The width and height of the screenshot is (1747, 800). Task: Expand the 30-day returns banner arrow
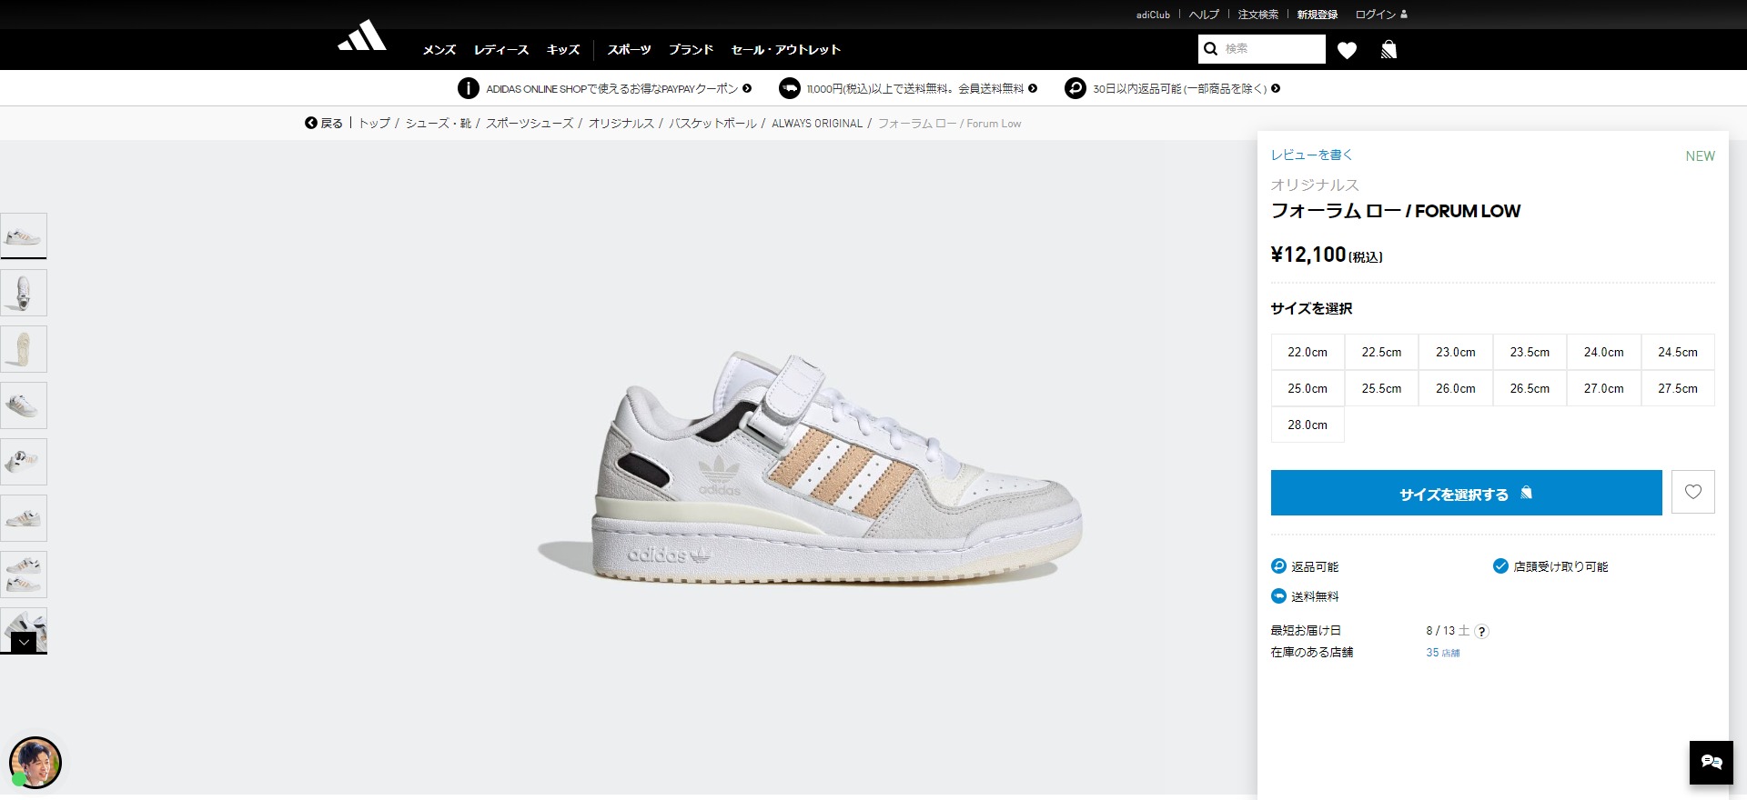coord(1276,88)
